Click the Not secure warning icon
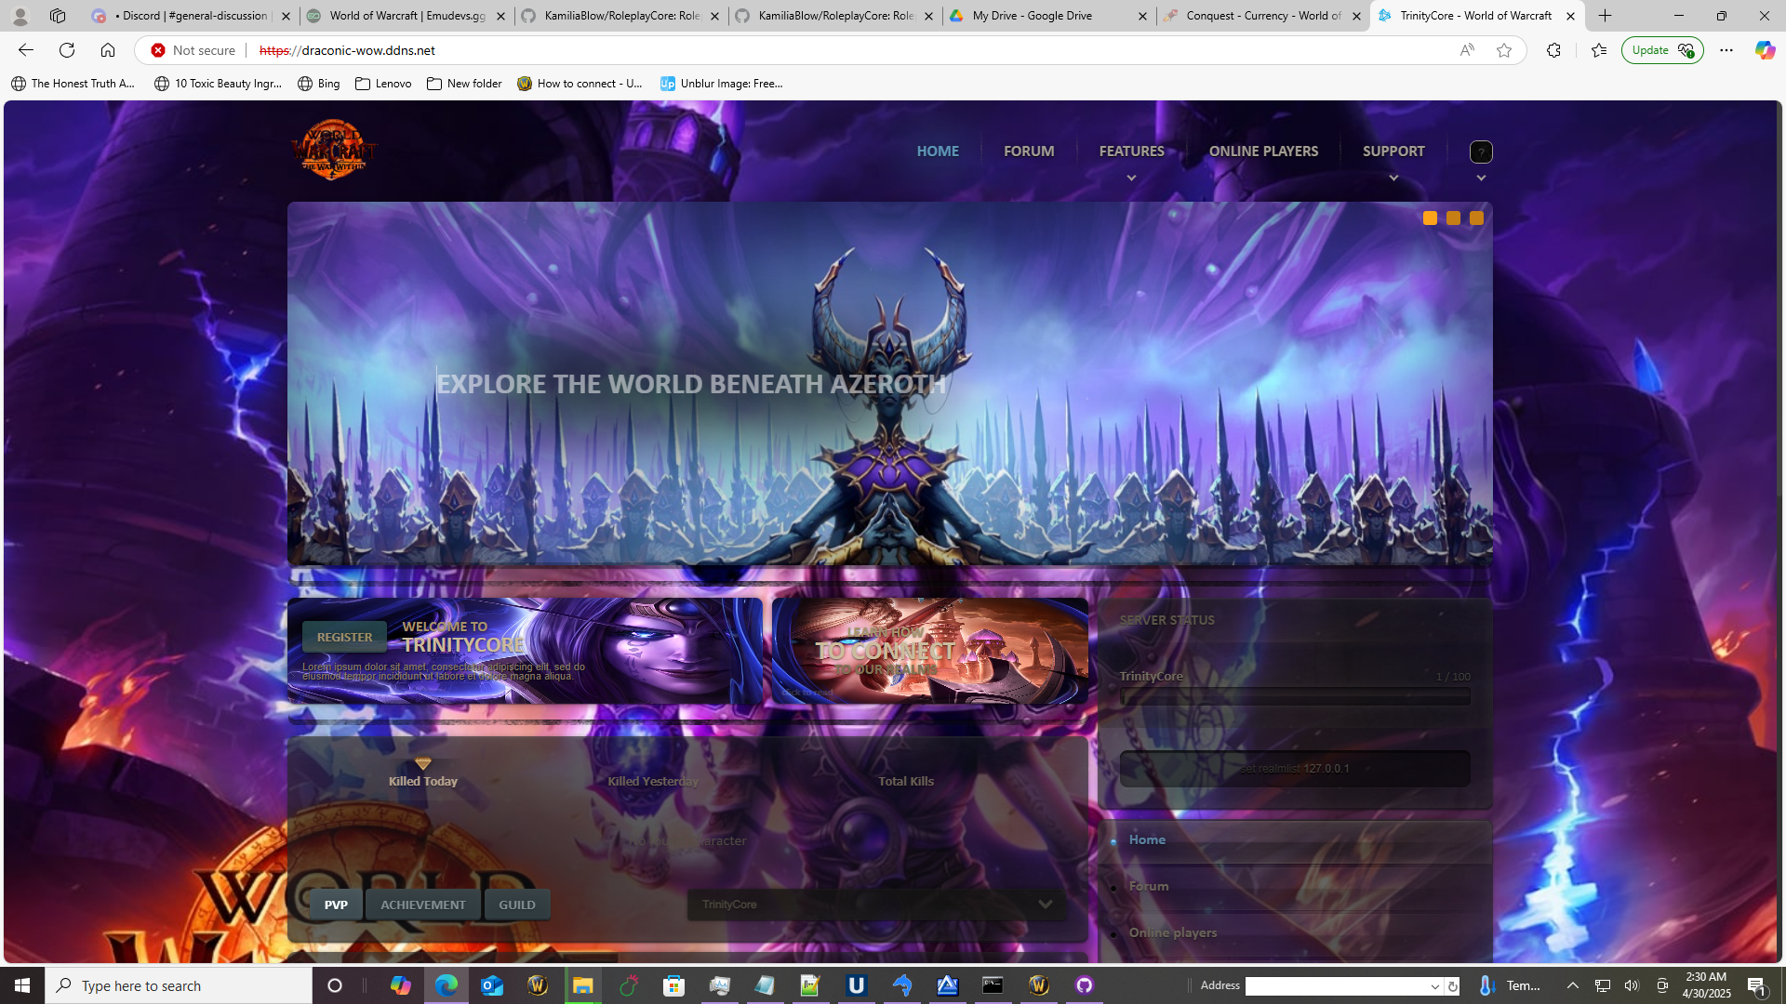This screenshot has width=1786, height=1004. pos(158,50)
